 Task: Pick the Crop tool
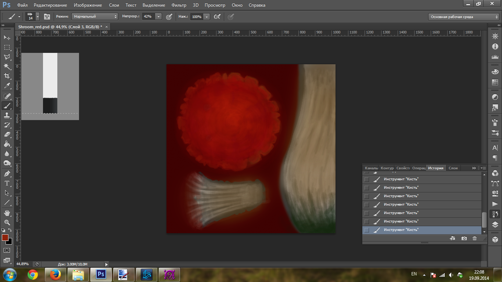pyautogui.click(x=7, y=76)
